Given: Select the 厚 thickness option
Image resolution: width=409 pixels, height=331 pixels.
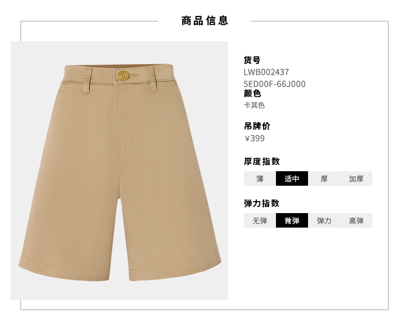Looking at the screenshot, I should [x=324, y=178].
